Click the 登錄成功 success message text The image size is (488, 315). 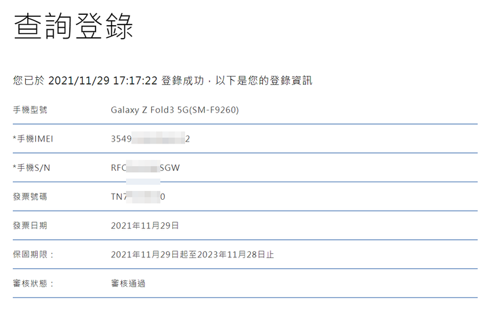183,81
